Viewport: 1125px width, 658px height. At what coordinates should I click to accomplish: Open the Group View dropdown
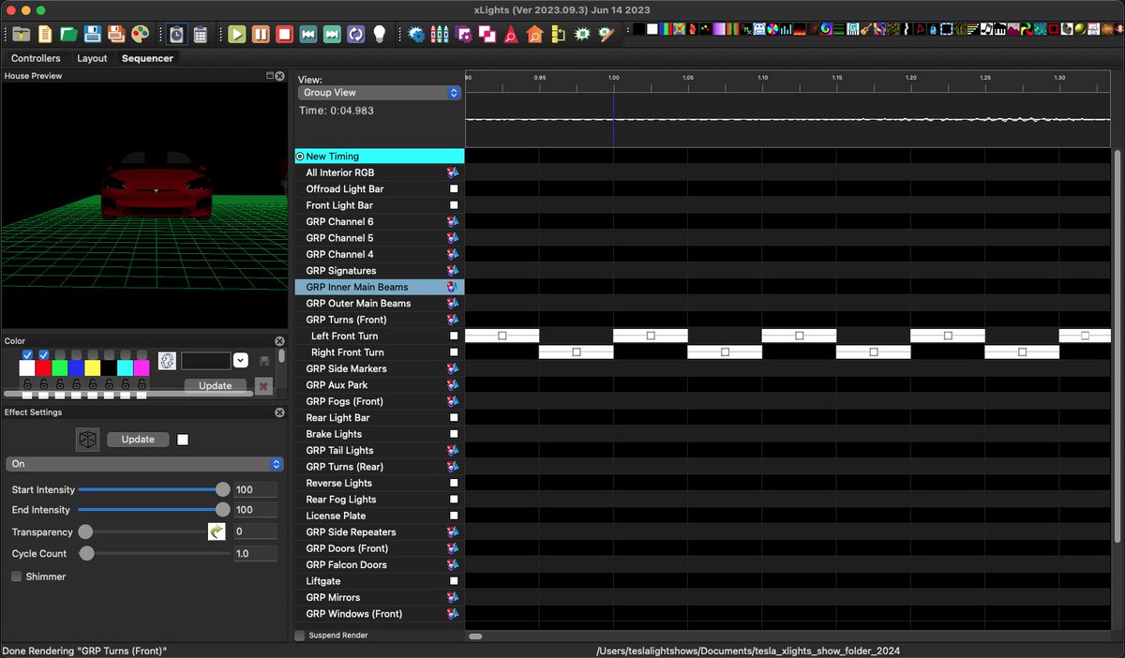point(380,93)
